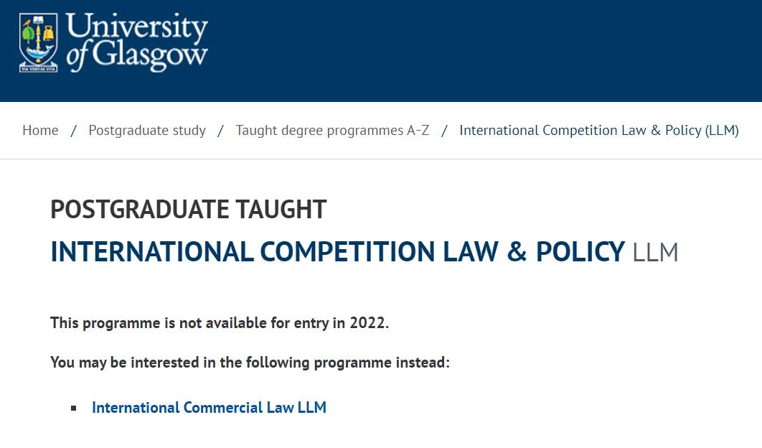Navigate to Taught degree programmes A-Z

332,131
